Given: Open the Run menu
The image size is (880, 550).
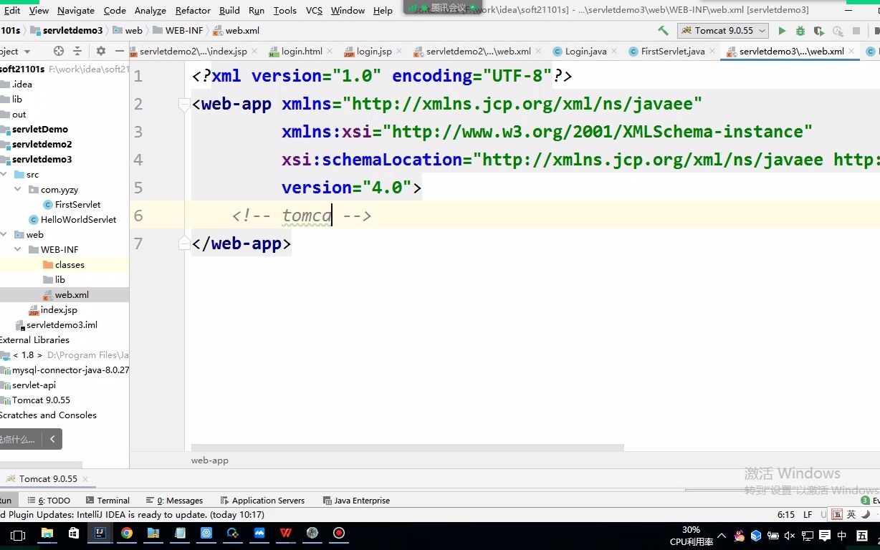Looking at the screenshot, I should coord(257,11).
